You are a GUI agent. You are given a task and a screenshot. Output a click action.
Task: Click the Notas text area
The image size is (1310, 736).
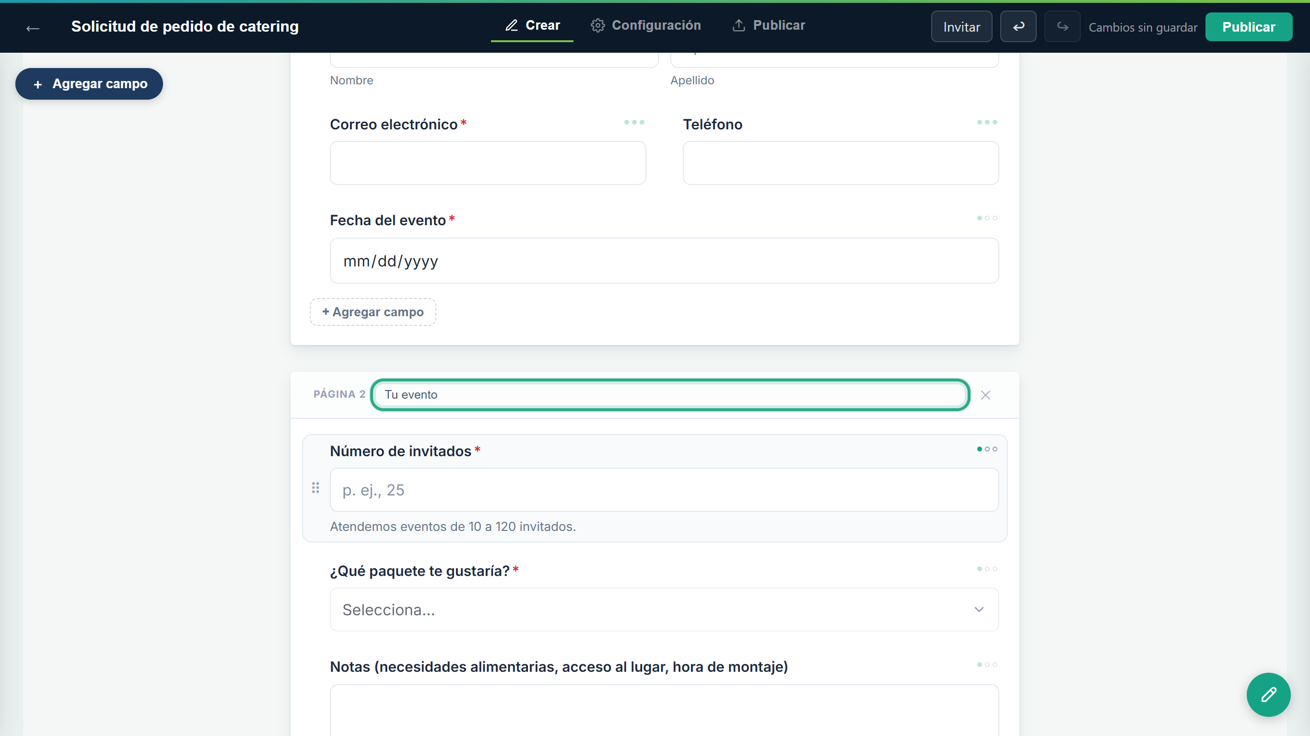pyautogui.click(x=664, y=710)
